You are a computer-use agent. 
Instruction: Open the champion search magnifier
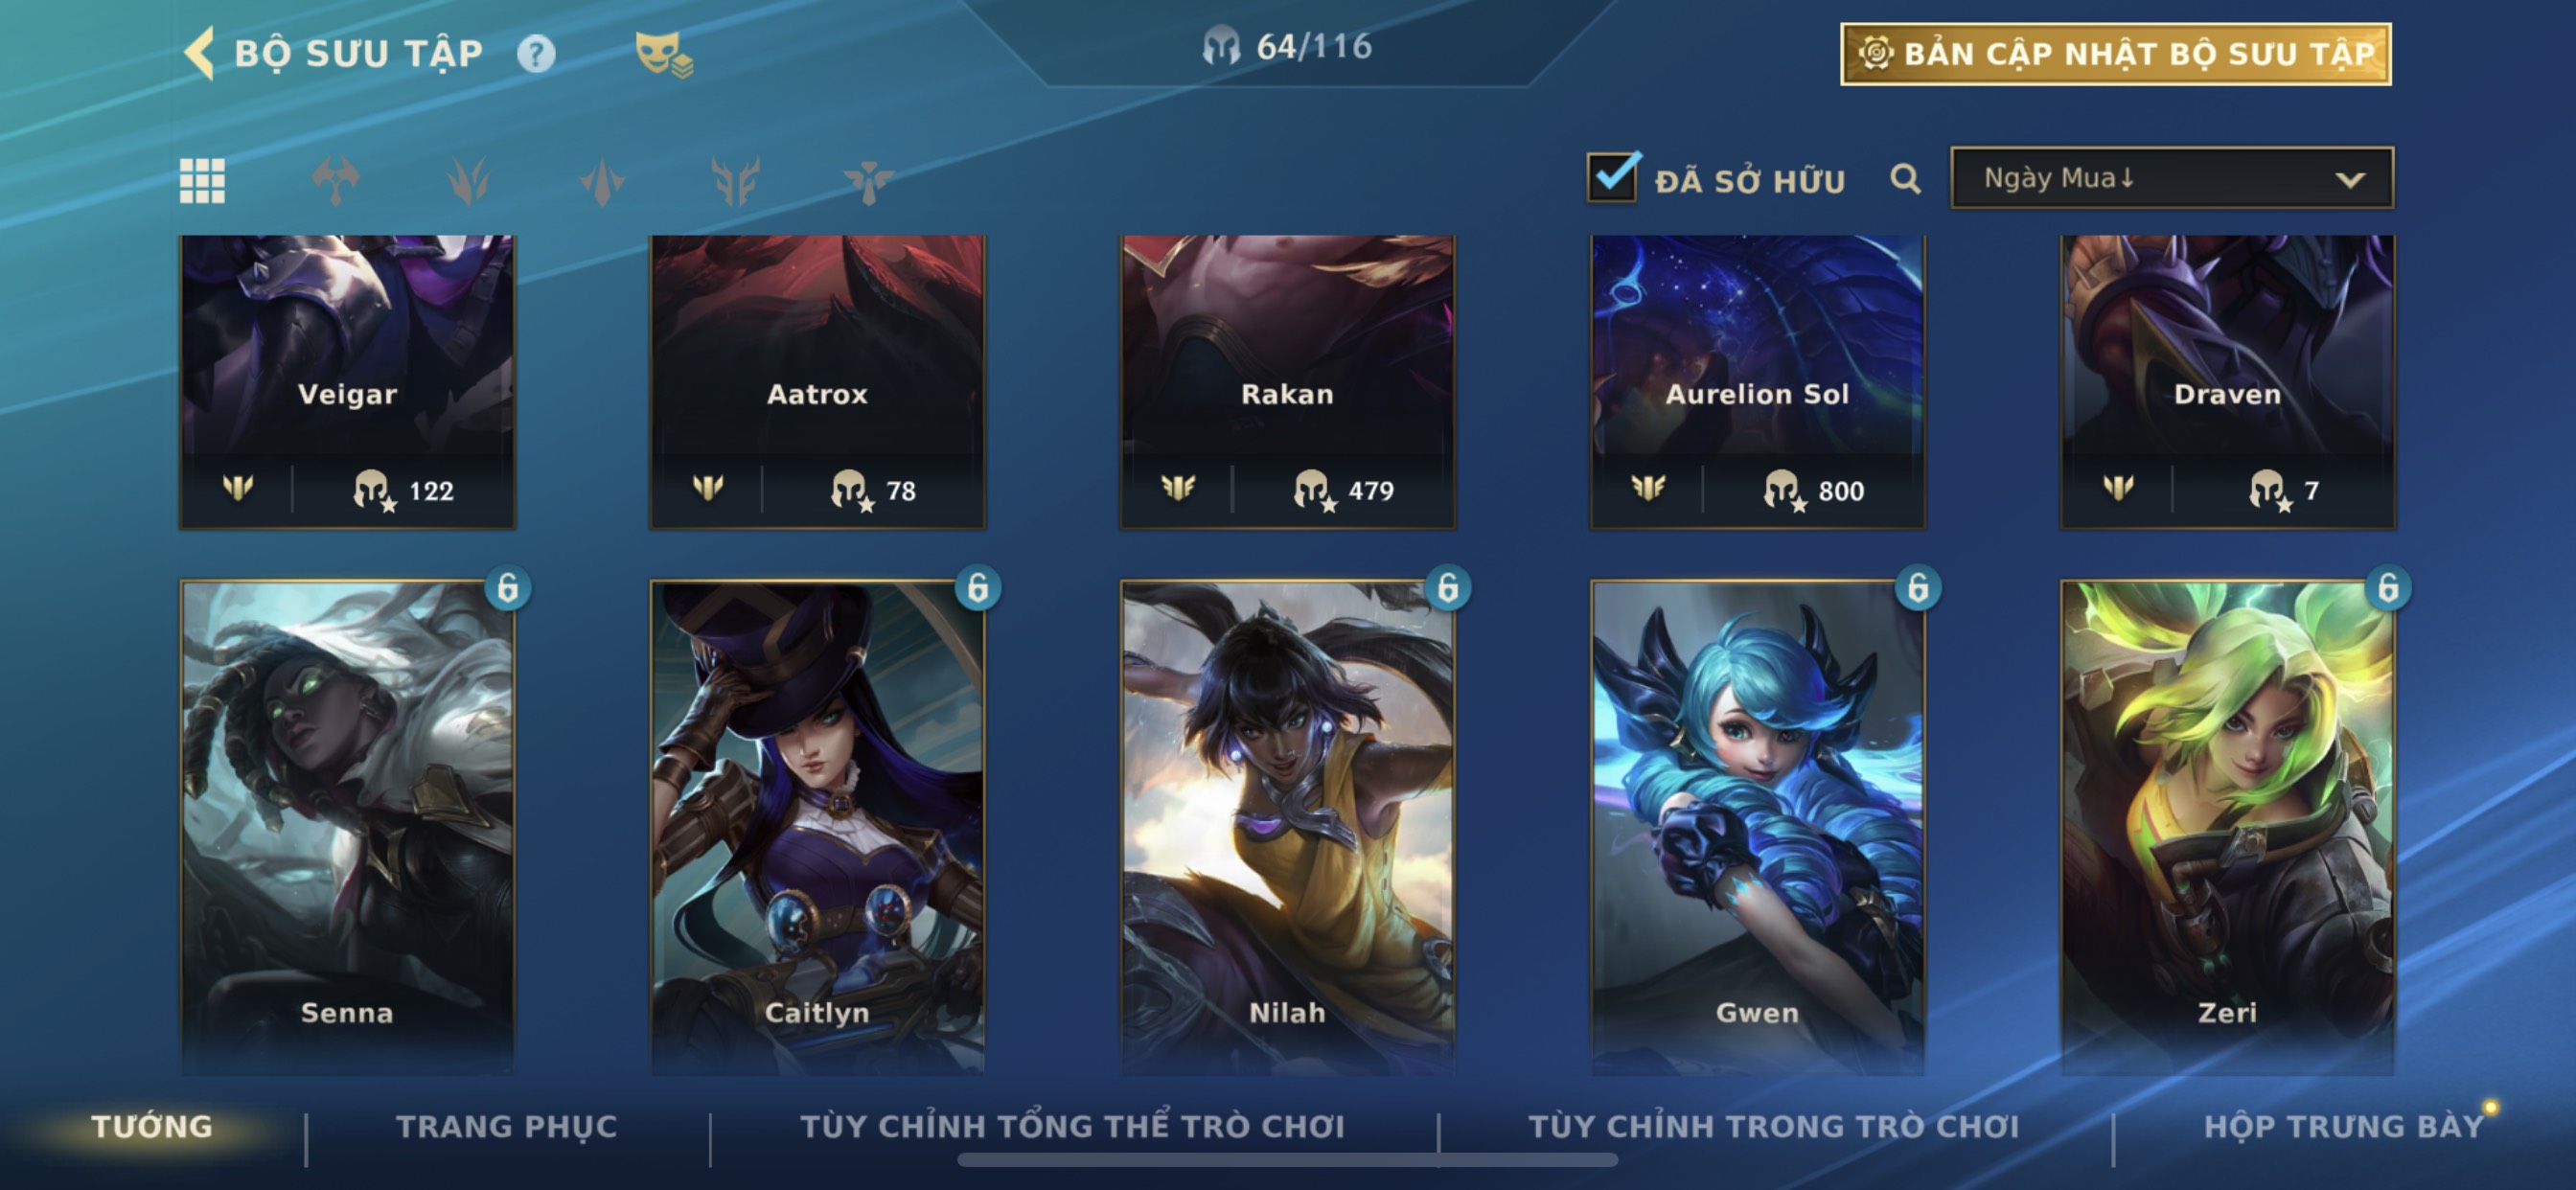coord(1905,180)
